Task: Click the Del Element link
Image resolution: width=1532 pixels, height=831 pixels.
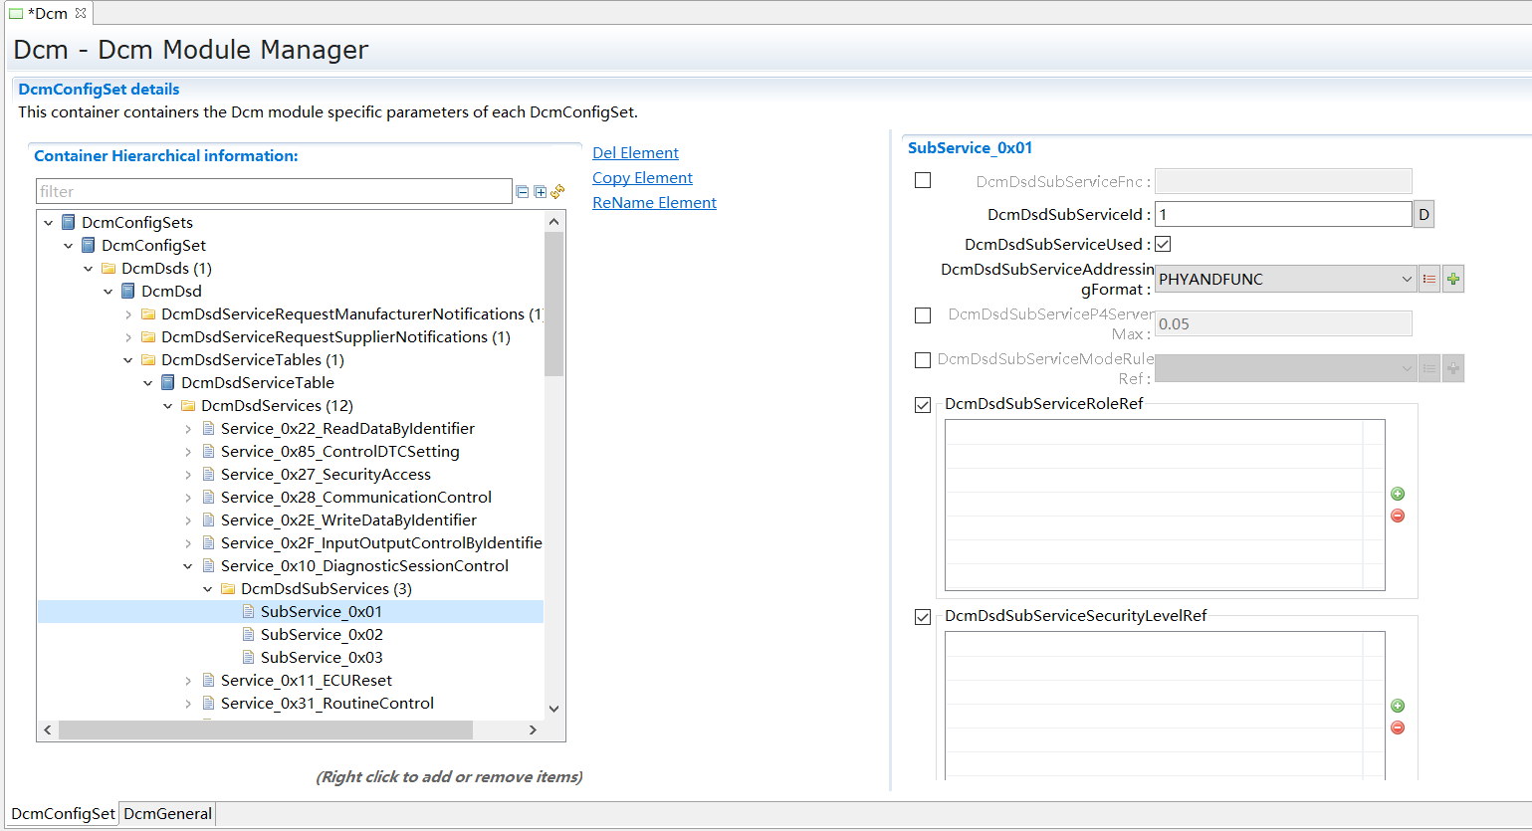Action: pyautogui.click(x=635, y=153)
